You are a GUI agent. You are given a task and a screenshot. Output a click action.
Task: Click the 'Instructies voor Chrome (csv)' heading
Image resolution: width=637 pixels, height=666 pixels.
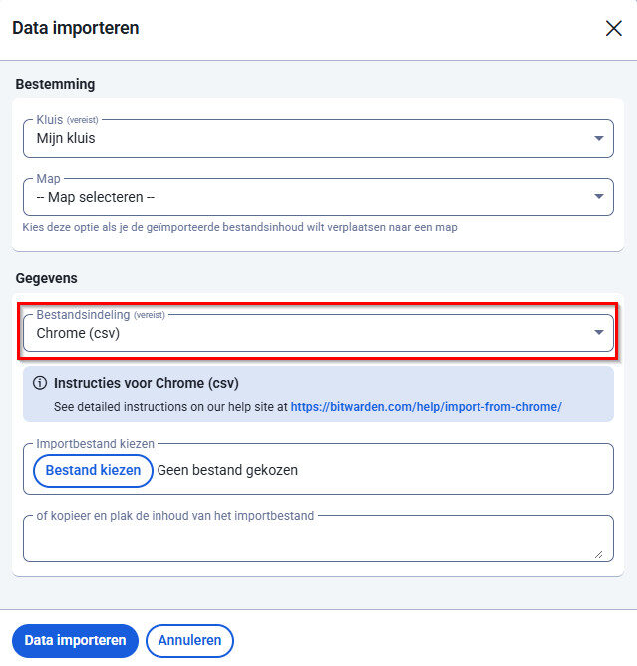(x=146, y=383)
